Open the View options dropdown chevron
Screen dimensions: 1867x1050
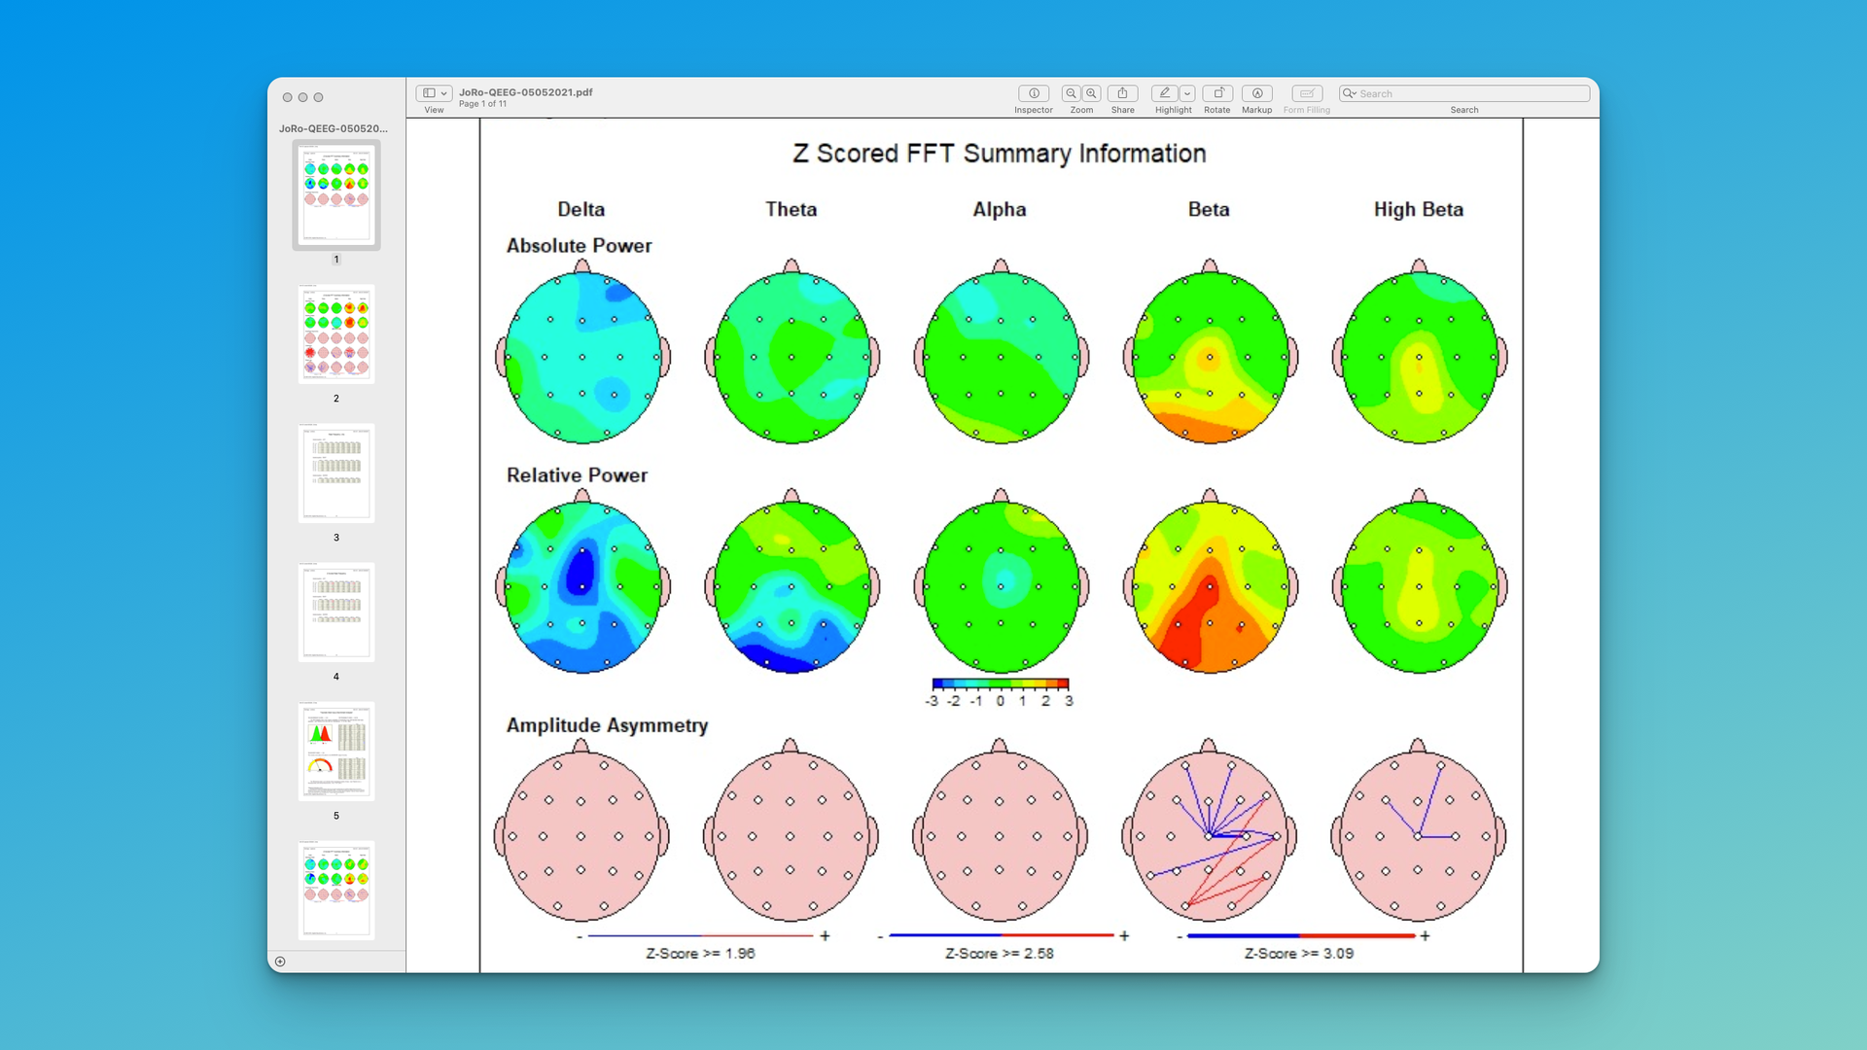[x=443, y=92]
